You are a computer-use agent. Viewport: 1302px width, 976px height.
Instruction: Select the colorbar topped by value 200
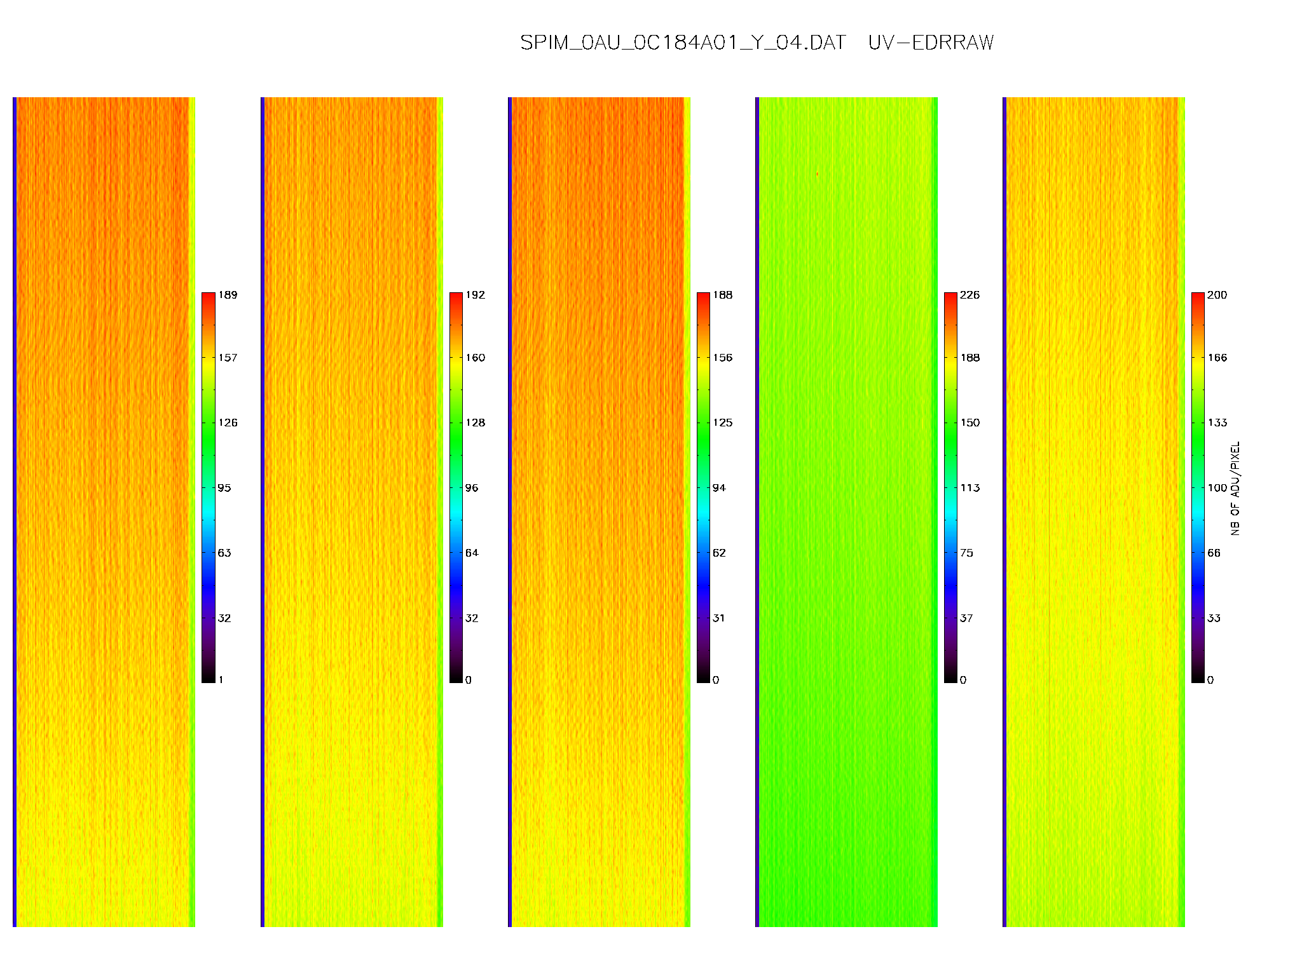pyautogui.click(x=1198, y=487)
